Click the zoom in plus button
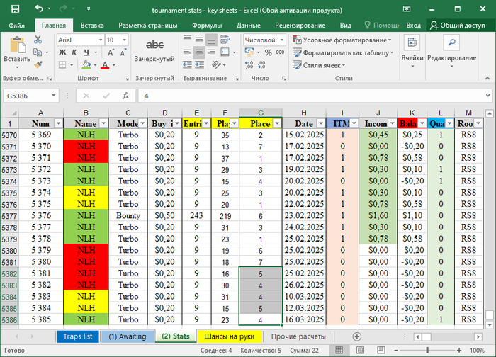This screenshot has width=496, height=357. pyautogui.click(x=459, y=350)
